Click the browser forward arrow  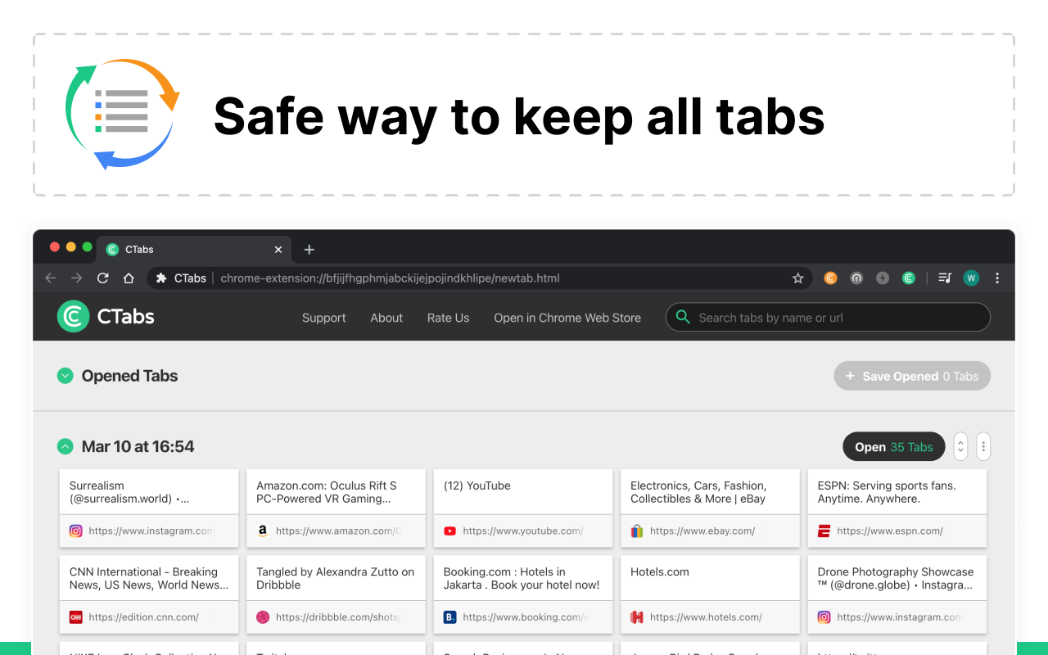[x=77, y=278]
